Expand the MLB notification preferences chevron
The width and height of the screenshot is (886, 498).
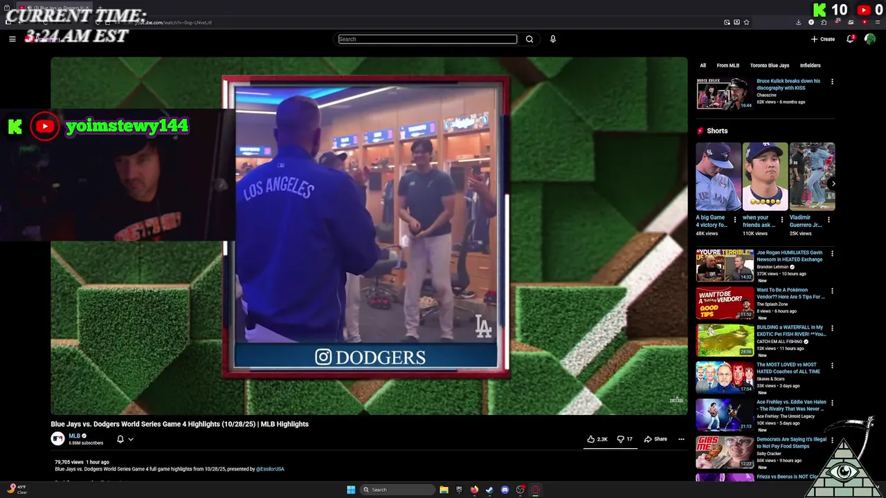click(130, 439)
